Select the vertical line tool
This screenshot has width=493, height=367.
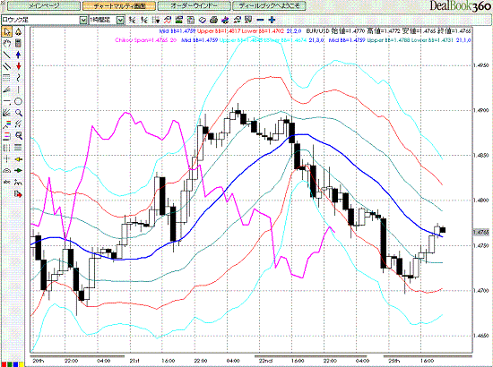pyautogui.click(x=18, y=90)
